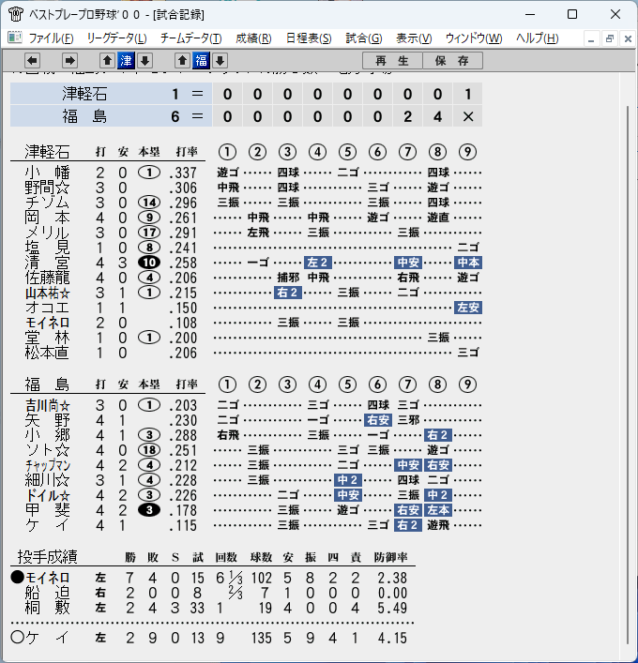Screen dimensions: 638x663
Task: Open the ファイル(F) menu
Action: (52, 38)
